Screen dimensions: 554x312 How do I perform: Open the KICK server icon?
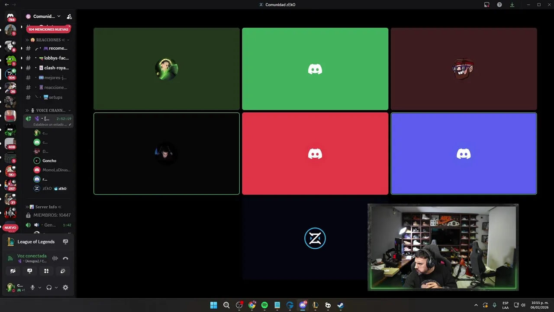10,130
